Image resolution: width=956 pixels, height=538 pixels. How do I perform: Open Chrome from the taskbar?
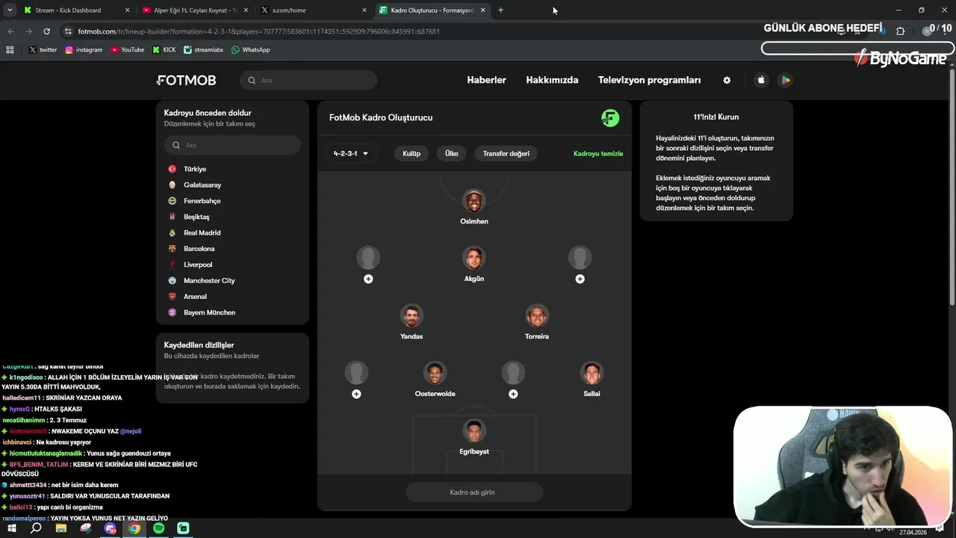[x=134, y=528]
